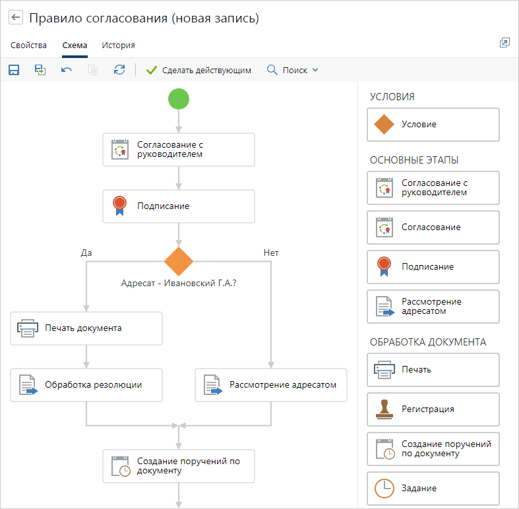
Task: Click the back arrow button
Action: [16, 18]
